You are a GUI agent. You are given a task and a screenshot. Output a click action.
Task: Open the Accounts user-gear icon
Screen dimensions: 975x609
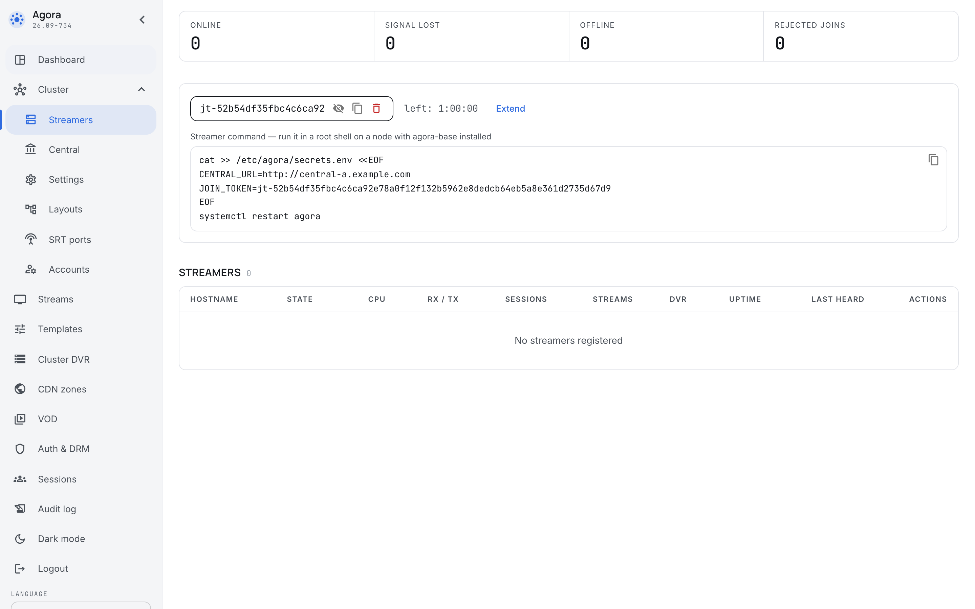click(x=30, y=269)
